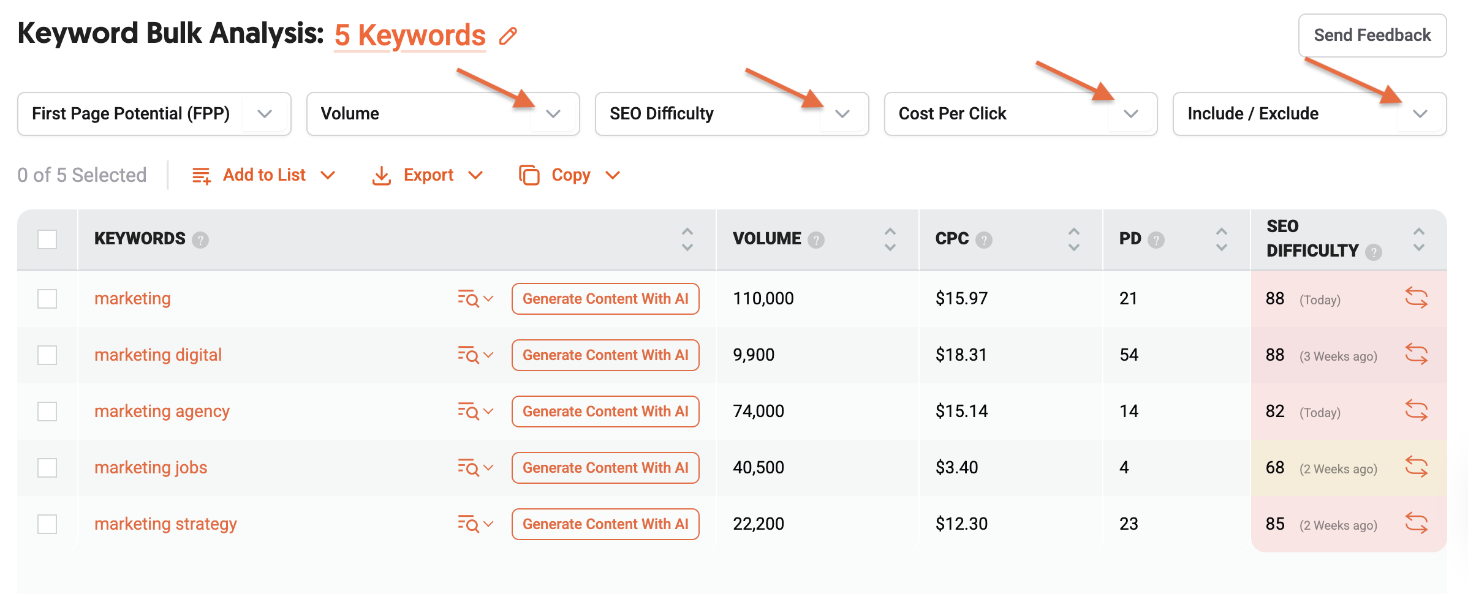Click the Copy icon

(x=528, y=175)
